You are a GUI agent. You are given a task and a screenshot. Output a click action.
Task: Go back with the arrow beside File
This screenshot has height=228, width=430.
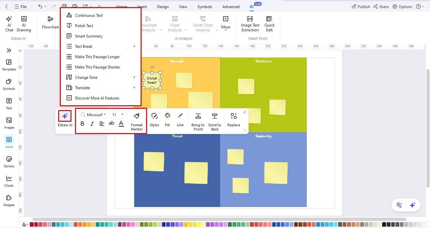pos(7,6)
